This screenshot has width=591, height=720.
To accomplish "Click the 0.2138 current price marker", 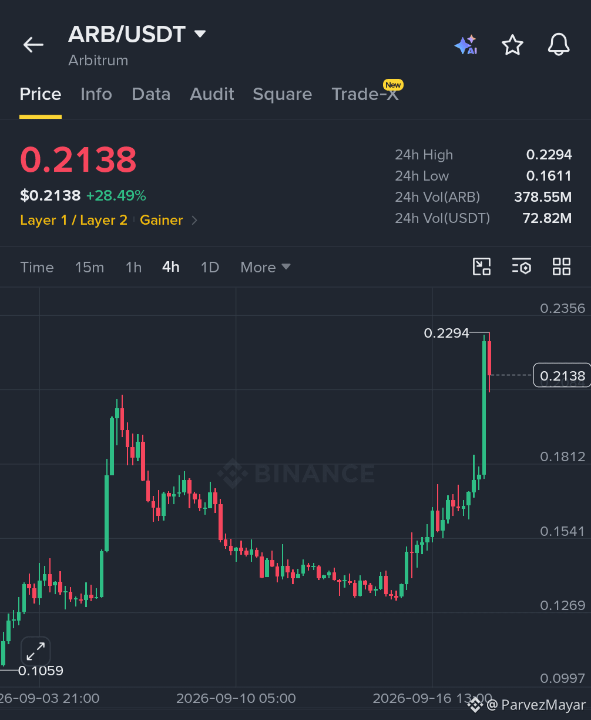I will coord(562,375).
